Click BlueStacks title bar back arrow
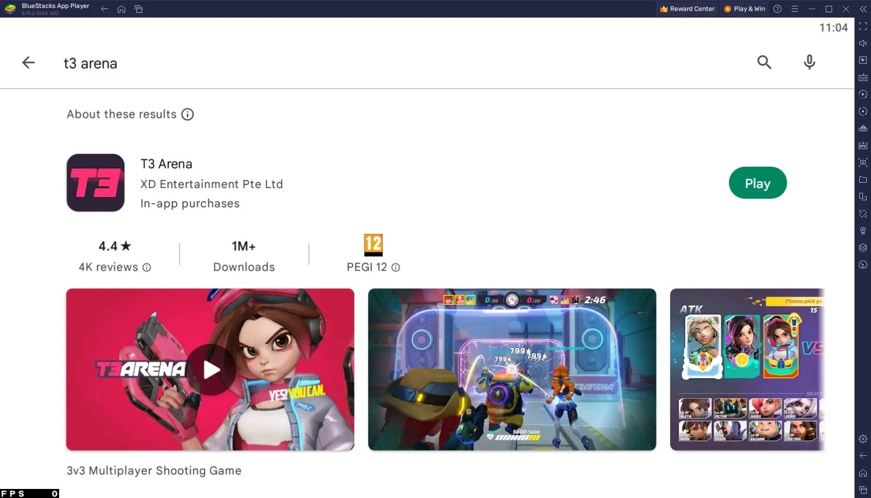 (x=104, y=9)
